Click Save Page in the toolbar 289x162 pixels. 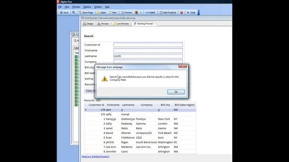point(86,13)
